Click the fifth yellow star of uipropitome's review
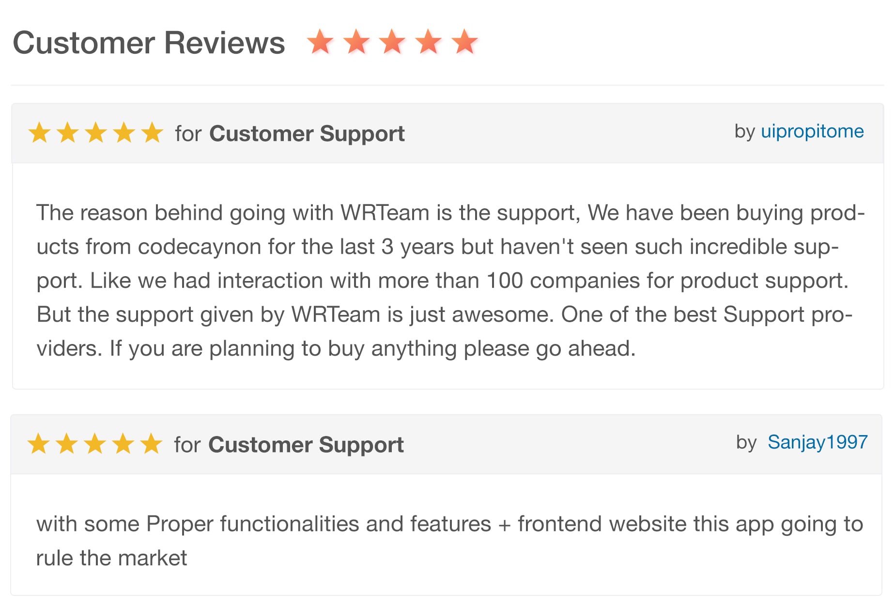This screenshot has height=608, width=895. click(153, 133)
